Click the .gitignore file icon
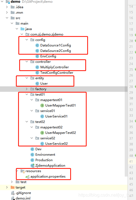 13,193
